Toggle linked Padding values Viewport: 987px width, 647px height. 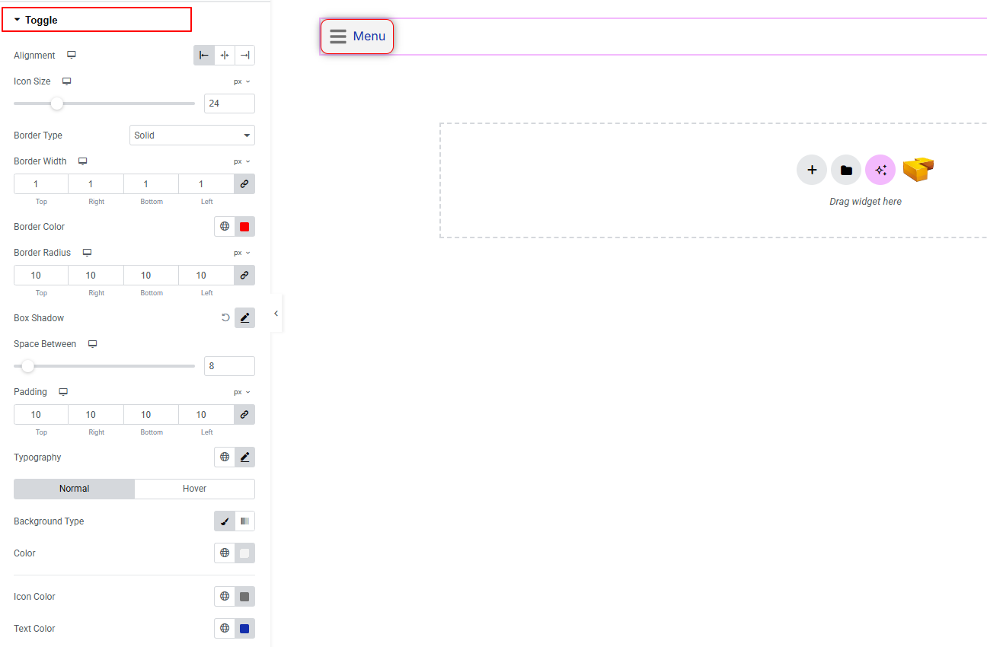244,415
